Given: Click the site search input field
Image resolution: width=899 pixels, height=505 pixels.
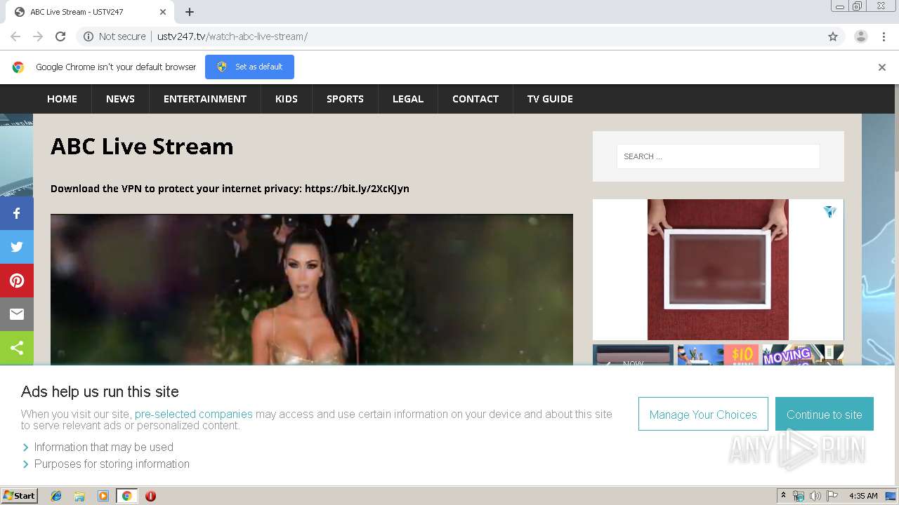Looking at the screenshot, I should pyautogui.click(x=718, y=156).
